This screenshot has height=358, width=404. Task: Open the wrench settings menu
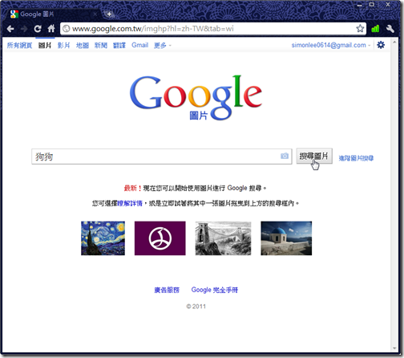(x=390, y=29)
